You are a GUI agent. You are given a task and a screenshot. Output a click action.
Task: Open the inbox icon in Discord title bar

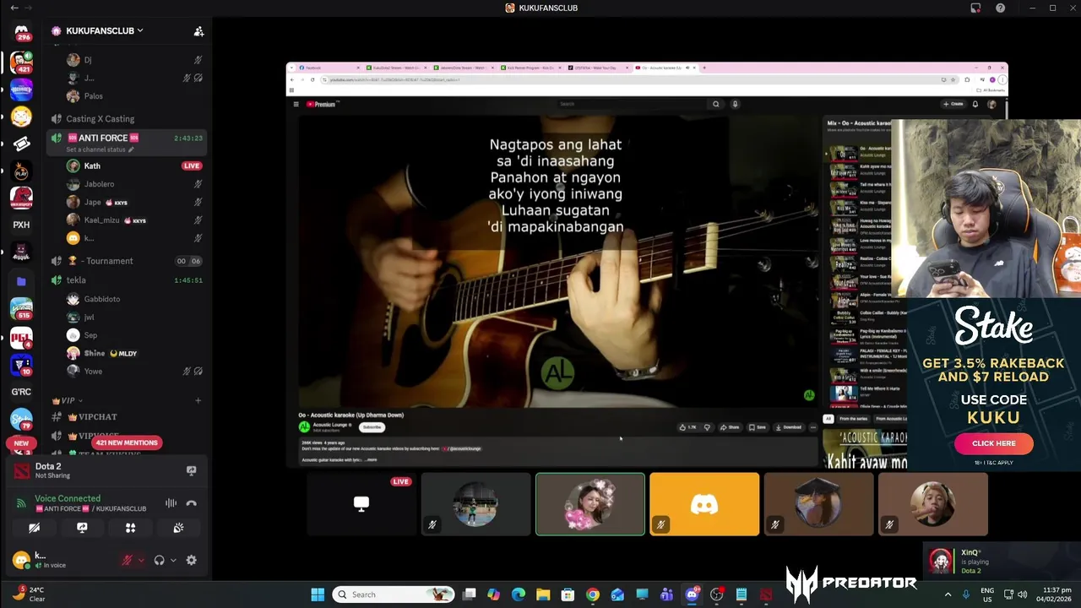coord(975,8)
